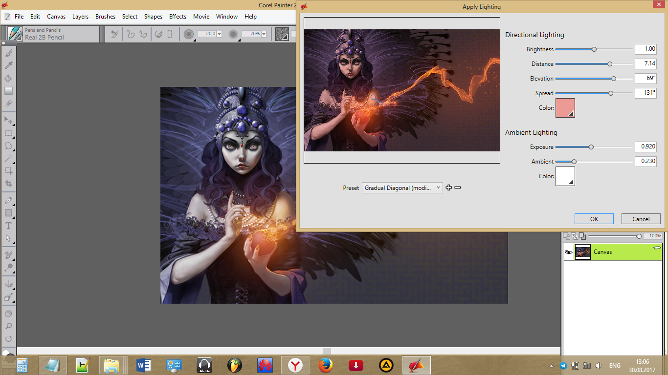Open the Preset dropdown showing Gradual Diagonal
The image size is (668, 375).
click(402, 188)
